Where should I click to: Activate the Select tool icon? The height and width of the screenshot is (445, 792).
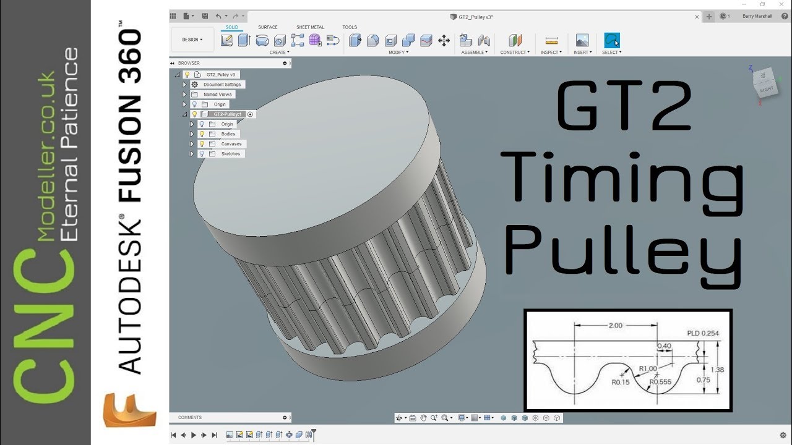click(x=612, y=40)
